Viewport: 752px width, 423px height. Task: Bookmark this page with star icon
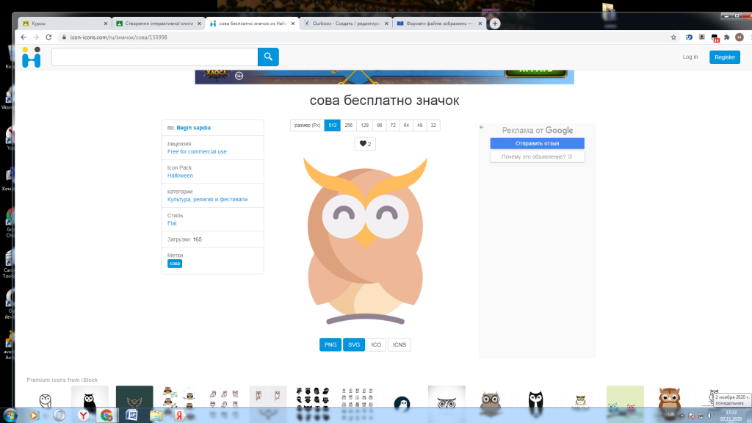coord(673,37)
